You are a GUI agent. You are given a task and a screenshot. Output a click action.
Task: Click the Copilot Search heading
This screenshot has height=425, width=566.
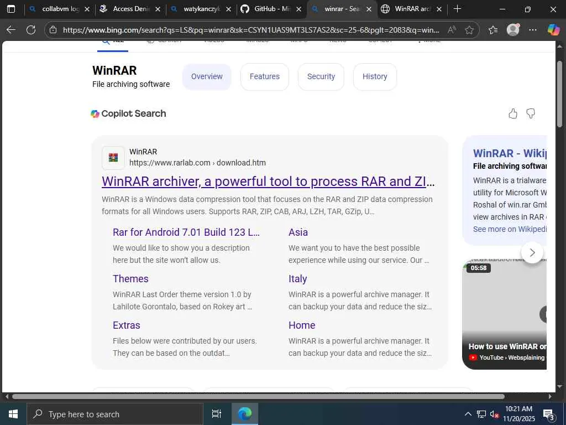[x=134, y=113]
